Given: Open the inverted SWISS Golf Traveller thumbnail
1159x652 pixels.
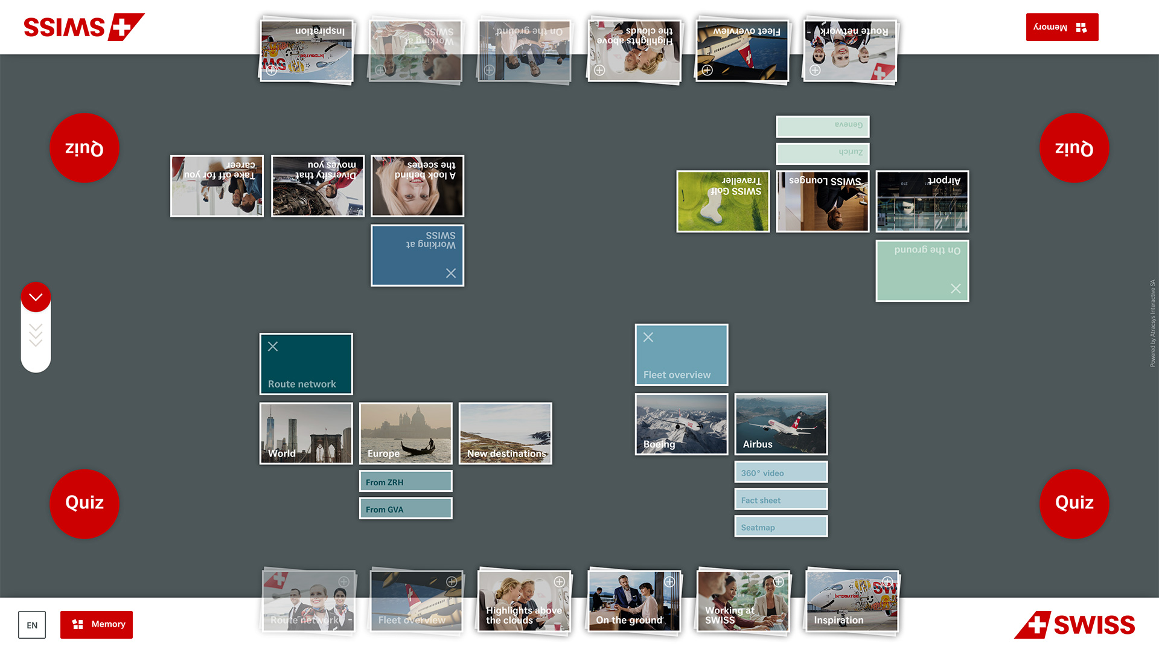Looking at the screenshot, I should point(723,202).
